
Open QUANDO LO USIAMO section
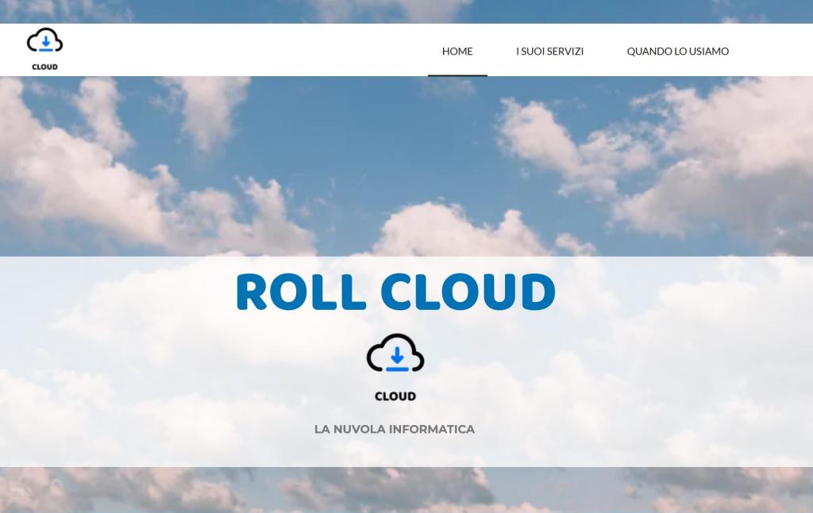pyautogui.click(x=678, y=52)
